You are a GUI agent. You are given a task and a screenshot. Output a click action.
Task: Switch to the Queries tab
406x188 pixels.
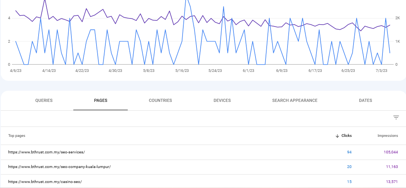click(44, 101)
